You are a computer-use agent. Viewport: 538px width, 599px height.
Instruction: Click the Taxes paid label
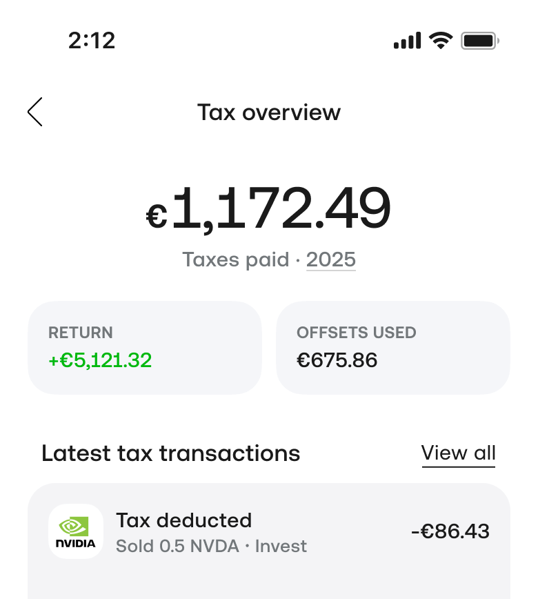point(235,259)
